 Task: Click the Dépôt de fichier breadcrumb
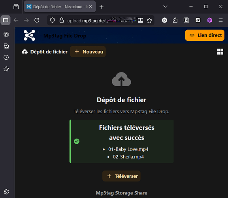click(x=45, y=52)
